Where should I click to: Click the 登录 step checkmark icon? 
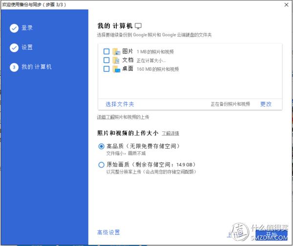click(14, 28)
